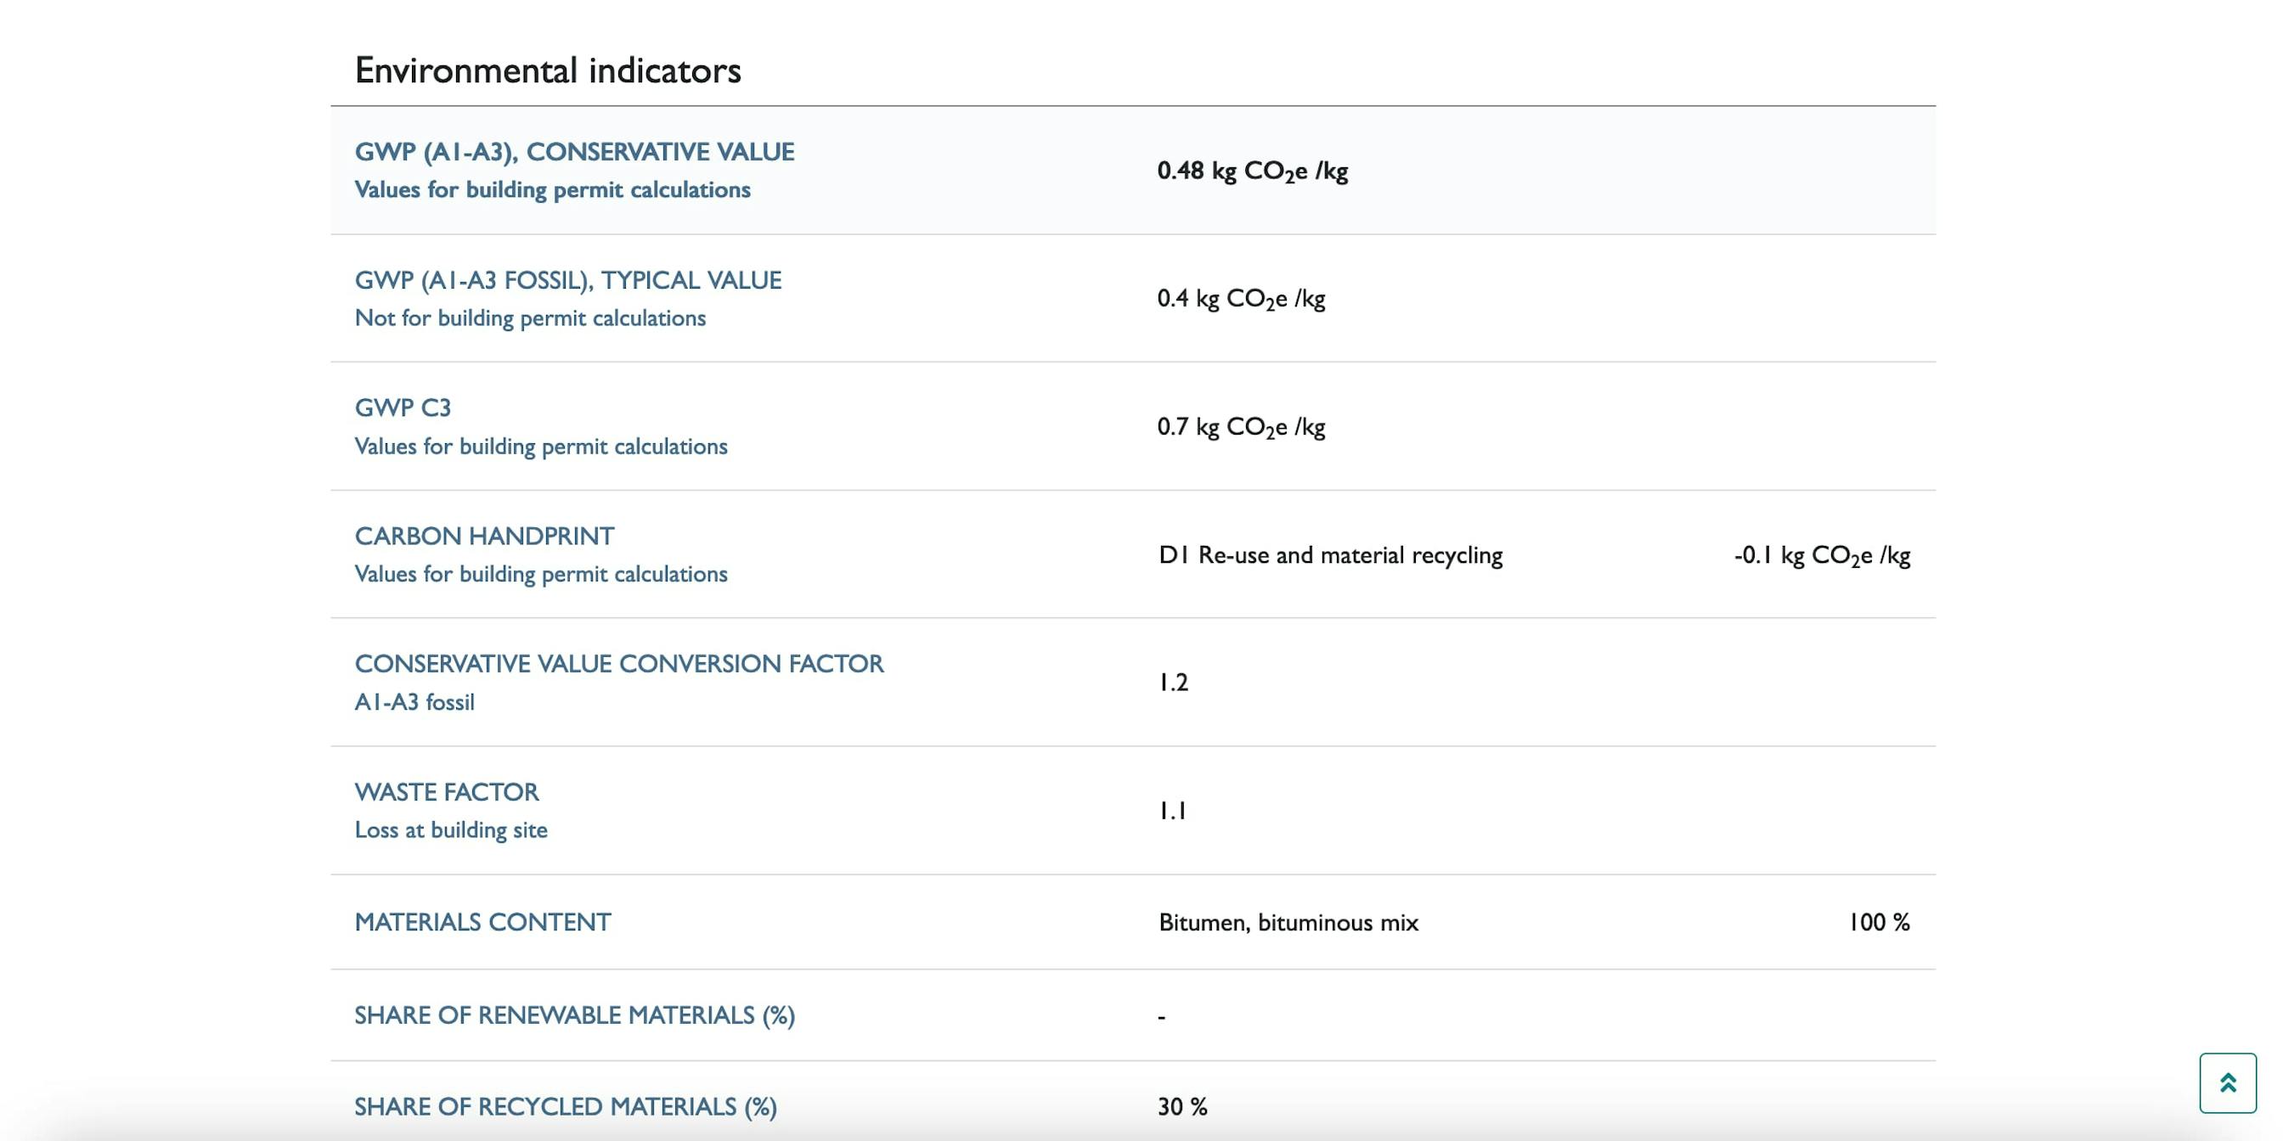This screenshot has height=1141, width=2283.
Task: Click the 1.2 conversion factor value
Action: (x=1173, y=682)
